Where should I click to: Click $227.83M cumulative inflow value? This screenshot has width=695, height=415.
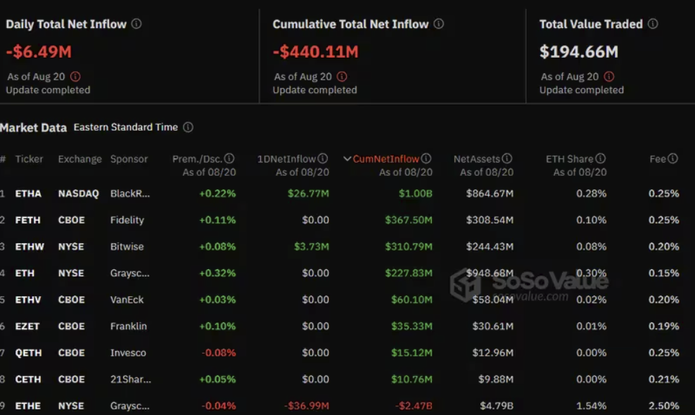[409, 274]
